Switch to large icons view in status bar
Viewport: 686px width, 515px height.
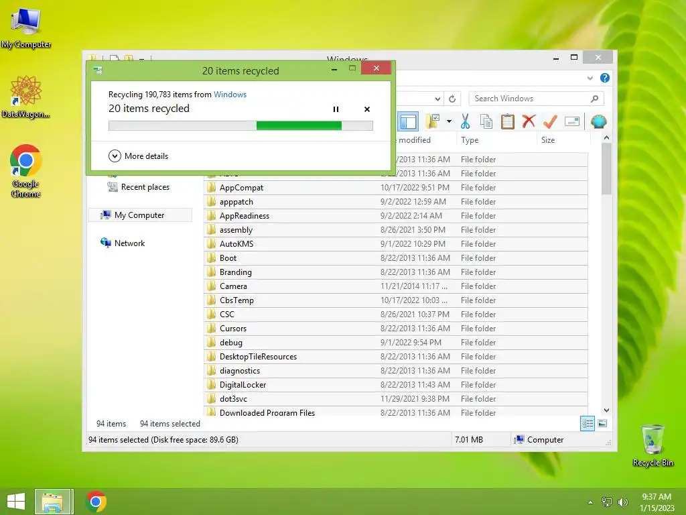(x=602, y=424)
